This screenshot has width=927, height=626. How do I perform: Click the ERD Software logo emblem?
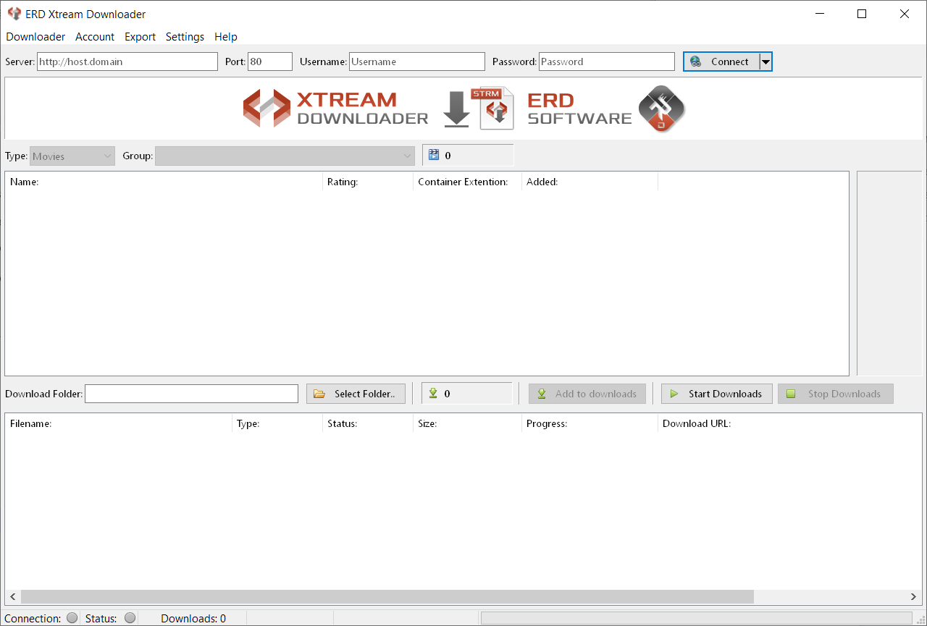pyautogui.click(x=661, y=109)
